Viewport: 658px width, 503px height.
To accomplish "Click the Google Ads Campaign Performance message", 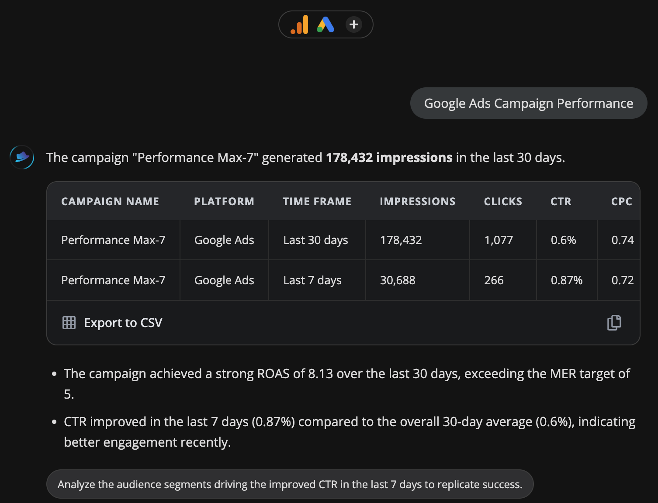I will 528,103.
